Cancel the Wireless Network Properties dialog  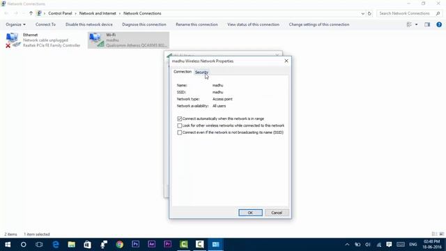pos(277,213)
